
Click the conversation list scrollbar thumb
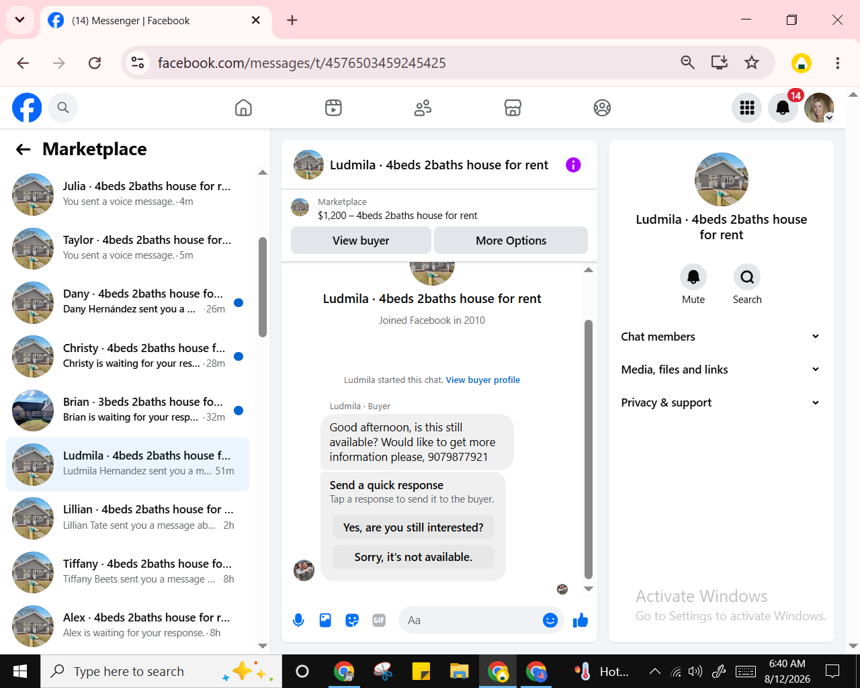point(263,287)
